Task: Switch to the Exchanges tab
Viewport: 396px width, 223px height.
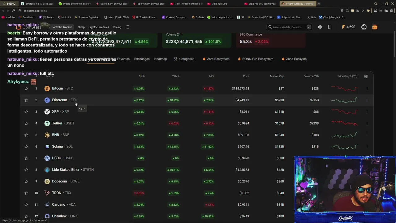Action: tap(142, 59)
